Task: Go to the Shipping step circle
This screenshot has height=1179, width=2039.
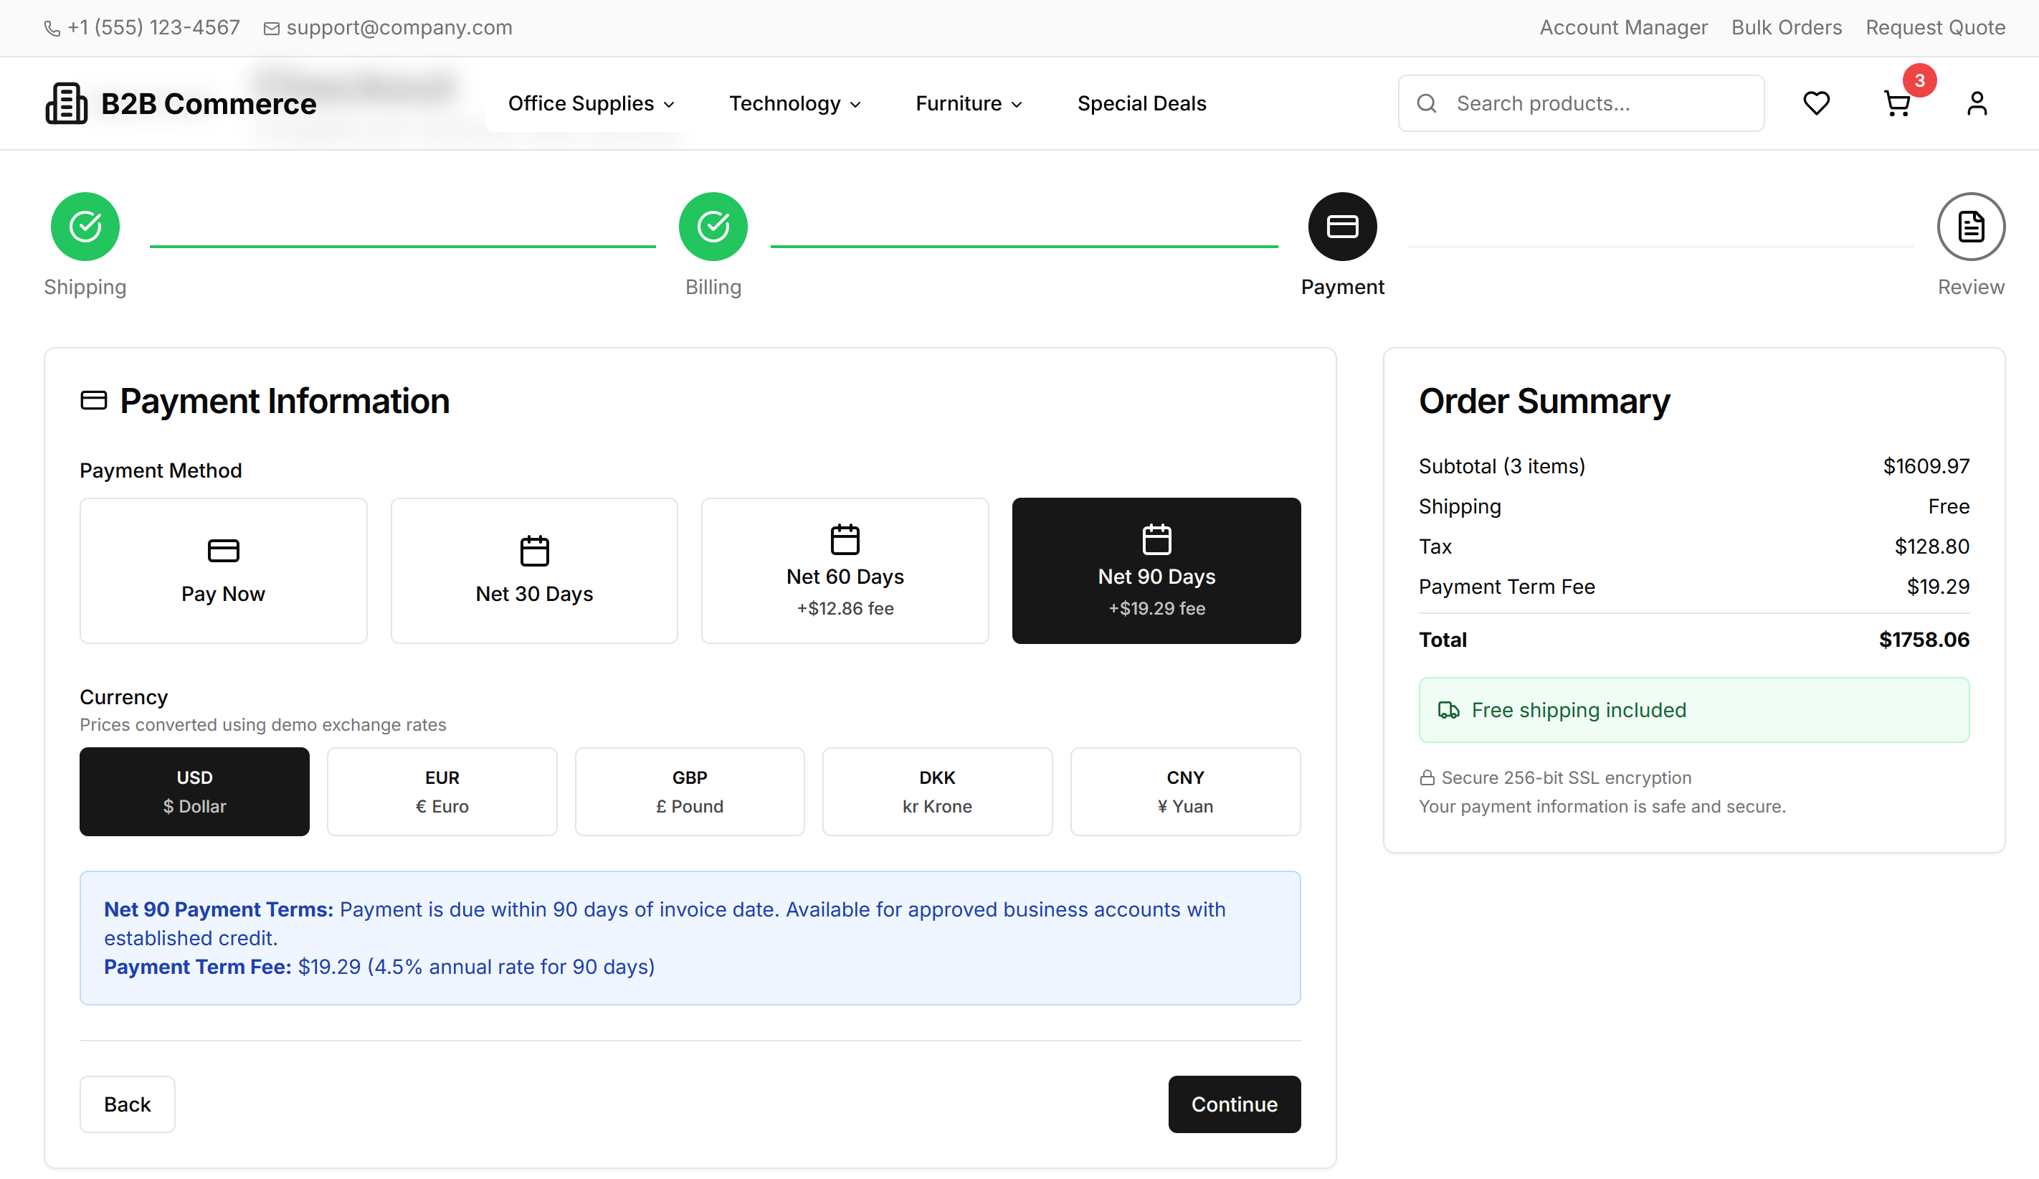Action: (x=85, y=227)
